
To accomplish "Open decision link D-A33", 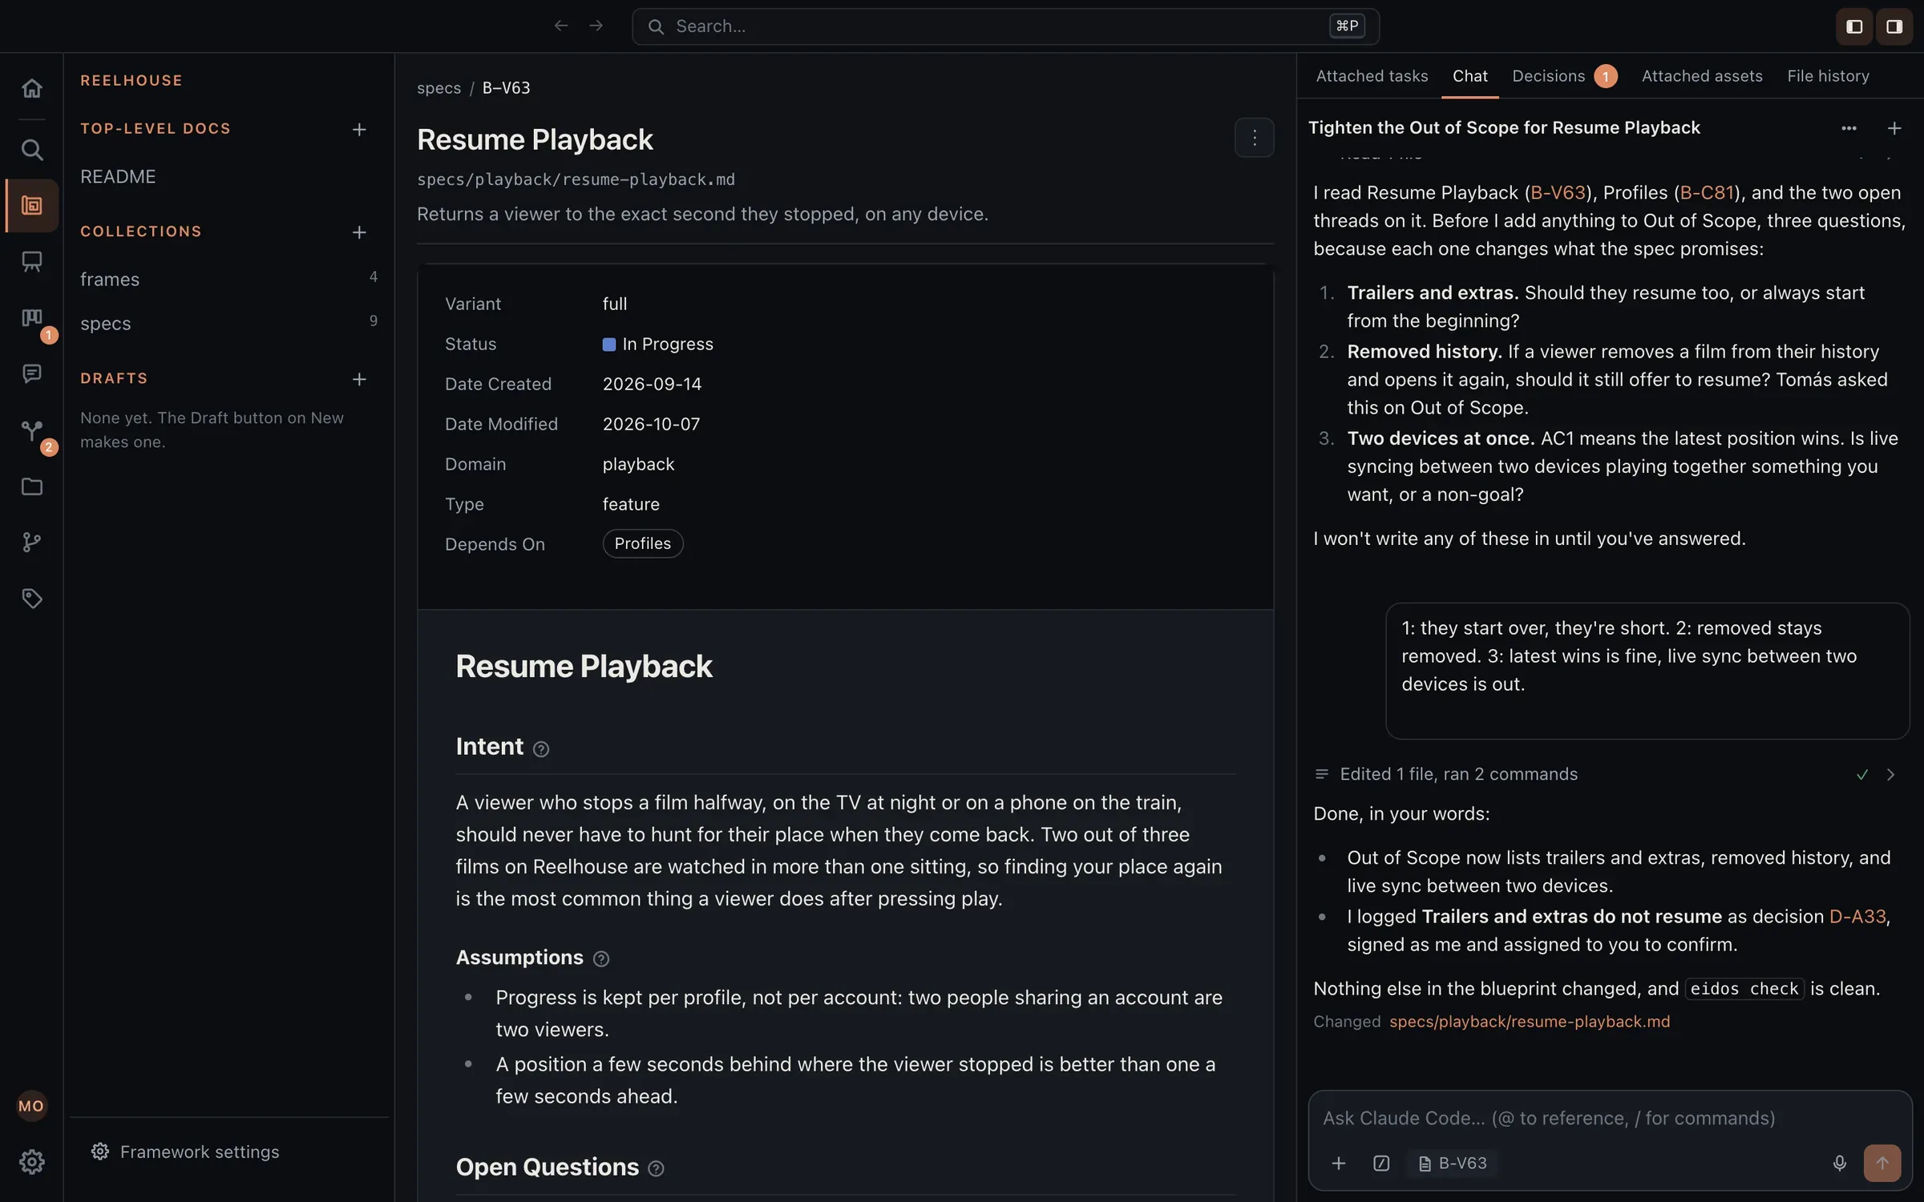I will coord(1857,917).
